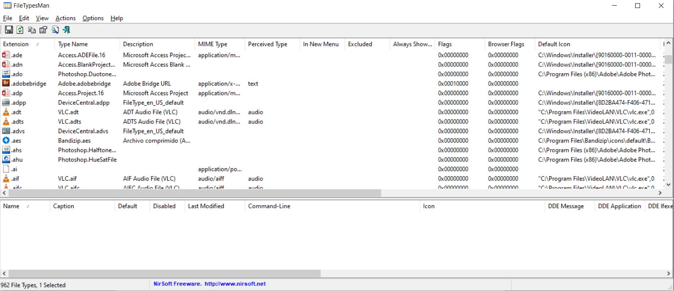Sort actions by the Icon column header
This screenshot has height=291, width=674.
482,206
